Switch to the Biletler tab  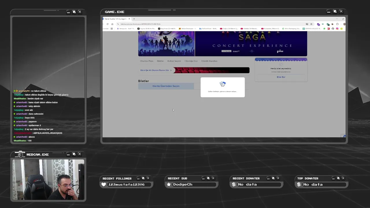160,61
